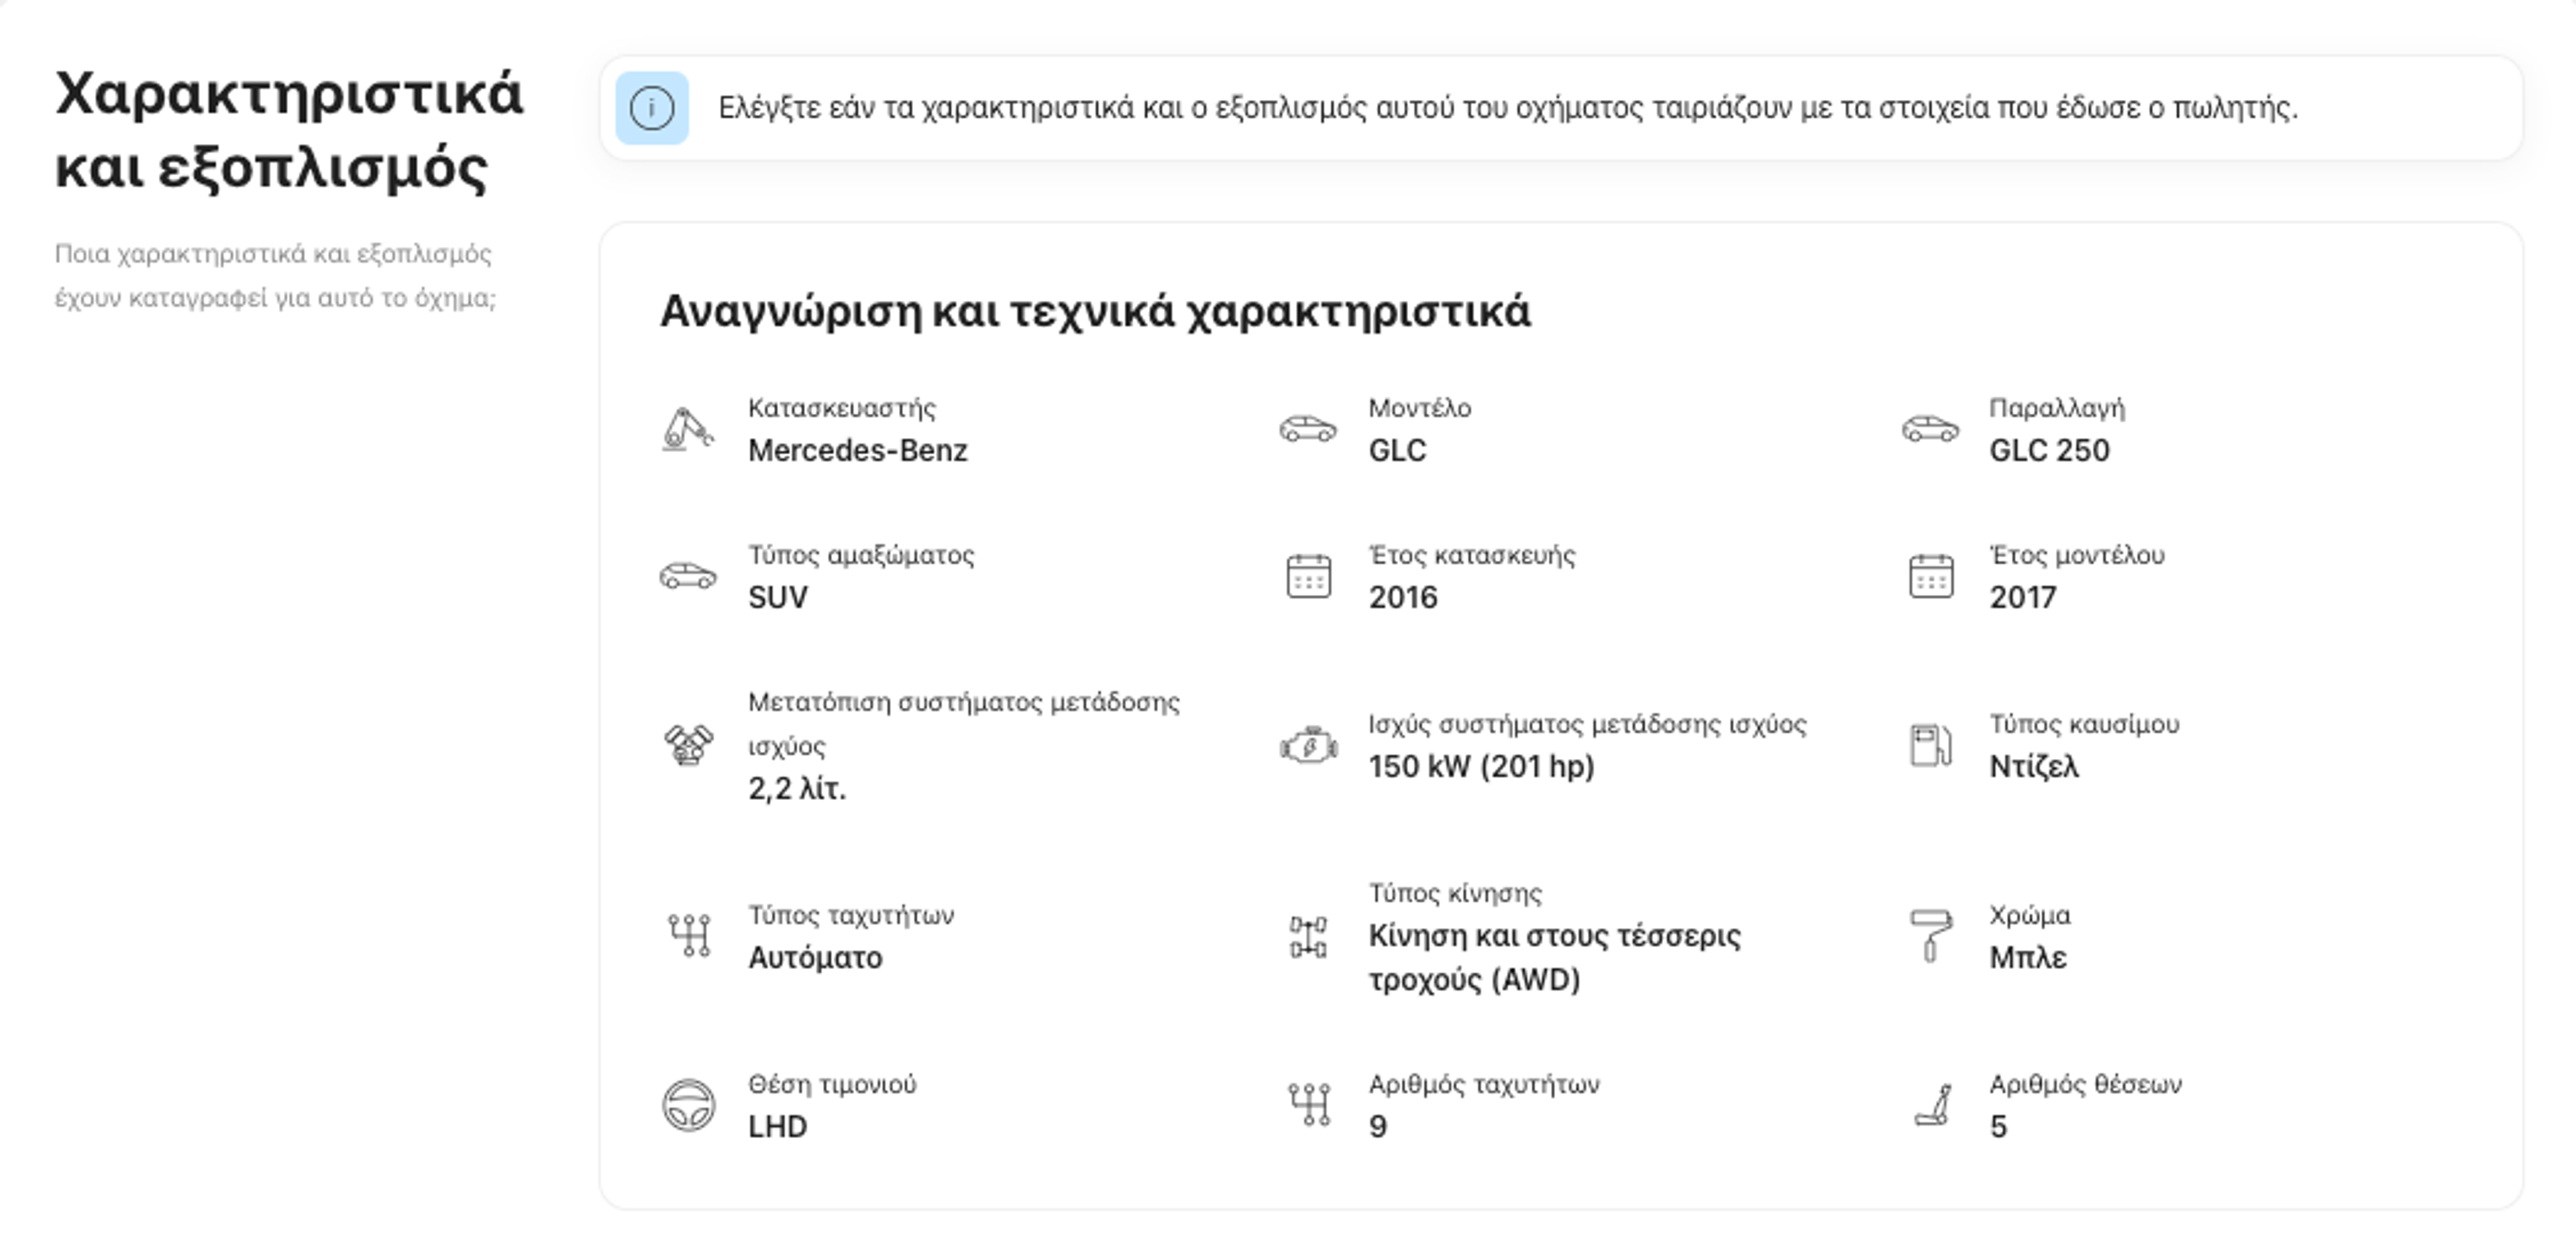Click the engine cylinder icon beside 2,2 λίτ.
This screenshot has width=2576, height=1252.
(x=688, y=745)
